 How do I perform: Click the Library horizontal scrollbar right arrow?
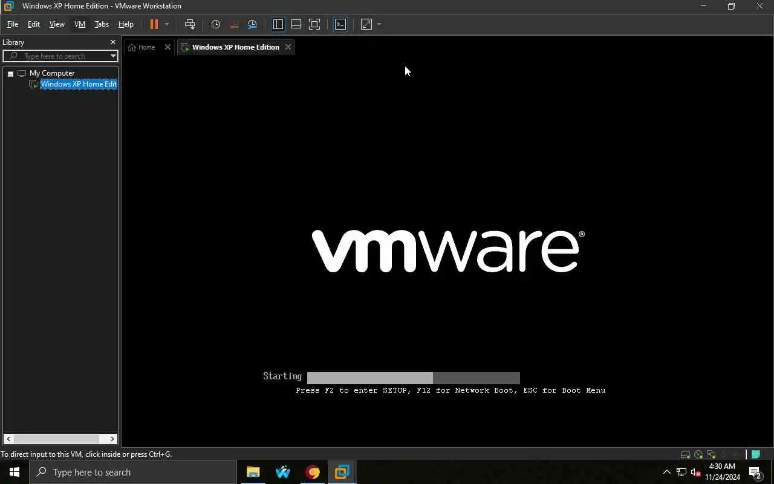(112, 439)
